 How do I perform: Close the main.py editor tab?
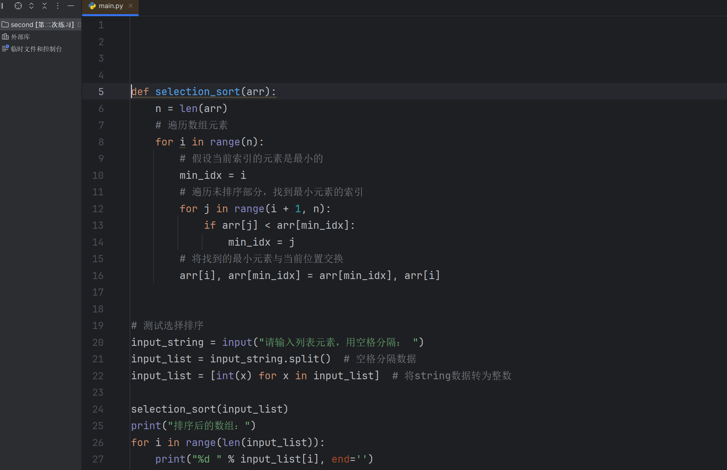pyautogui.click(x=131, y=6)
